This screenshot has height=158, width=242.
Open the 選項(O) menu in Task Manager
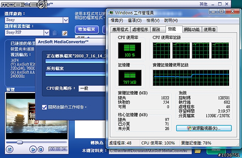(x=135, y=20)
